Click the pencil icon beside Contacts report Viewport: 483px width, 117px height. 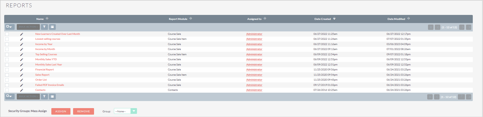click(21, 90)
